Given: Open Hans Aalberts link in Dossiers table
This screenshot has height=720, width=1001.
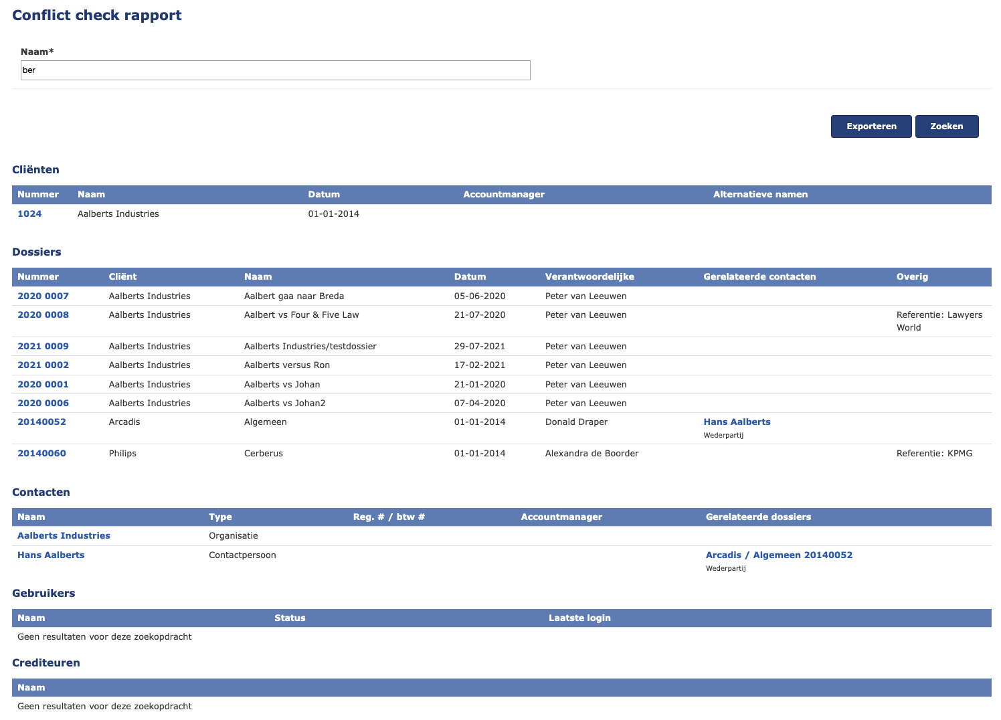Looking at the screenshot, I should 737,422.
